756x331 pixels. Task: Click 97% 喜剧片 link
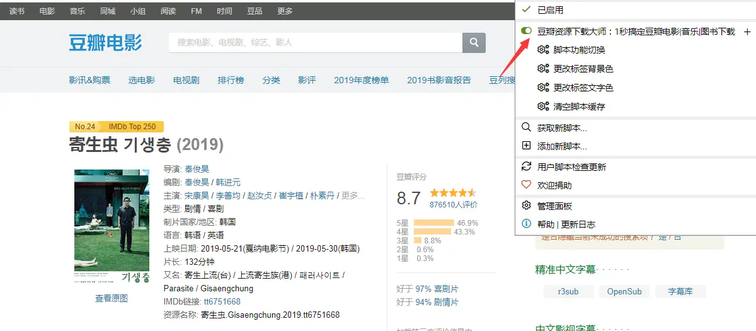(437, 289)
